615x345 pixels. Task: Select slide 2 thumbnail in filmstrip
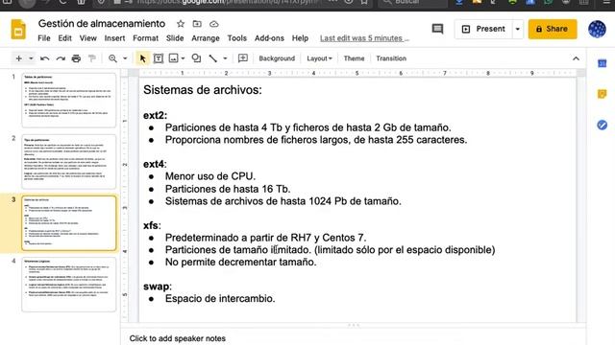click(68, 161)
